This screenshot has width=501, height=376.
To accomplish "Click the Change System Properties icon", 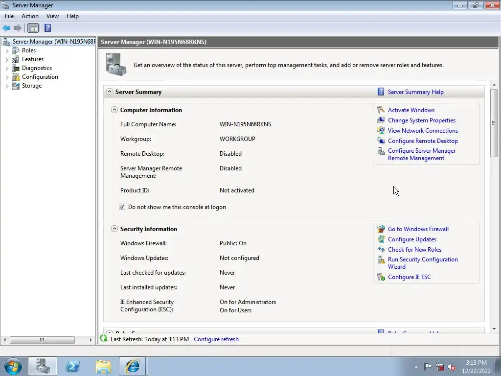I will pyautogui.click(x=381, y=120).
